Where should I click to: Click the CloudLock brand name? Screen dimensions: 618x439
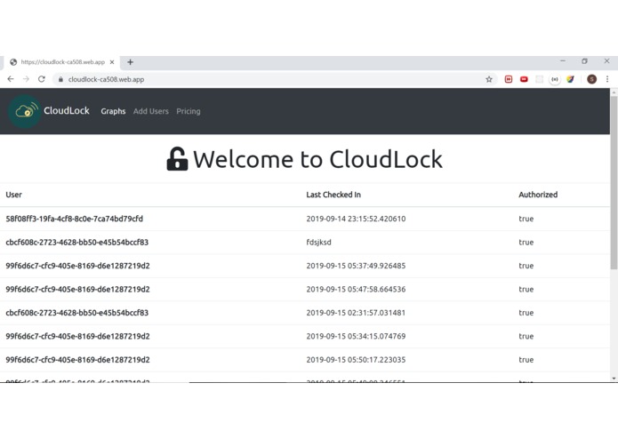pos(67,110)
